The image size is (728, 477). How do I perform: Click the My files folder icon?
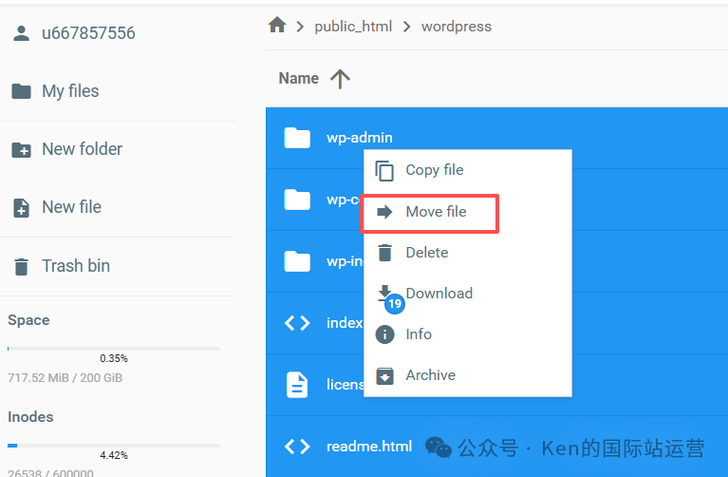pos(22,91)
